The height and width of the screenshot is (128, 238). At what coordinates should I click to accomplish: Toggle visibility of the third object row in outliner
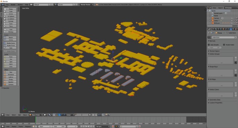click(232, 23)
